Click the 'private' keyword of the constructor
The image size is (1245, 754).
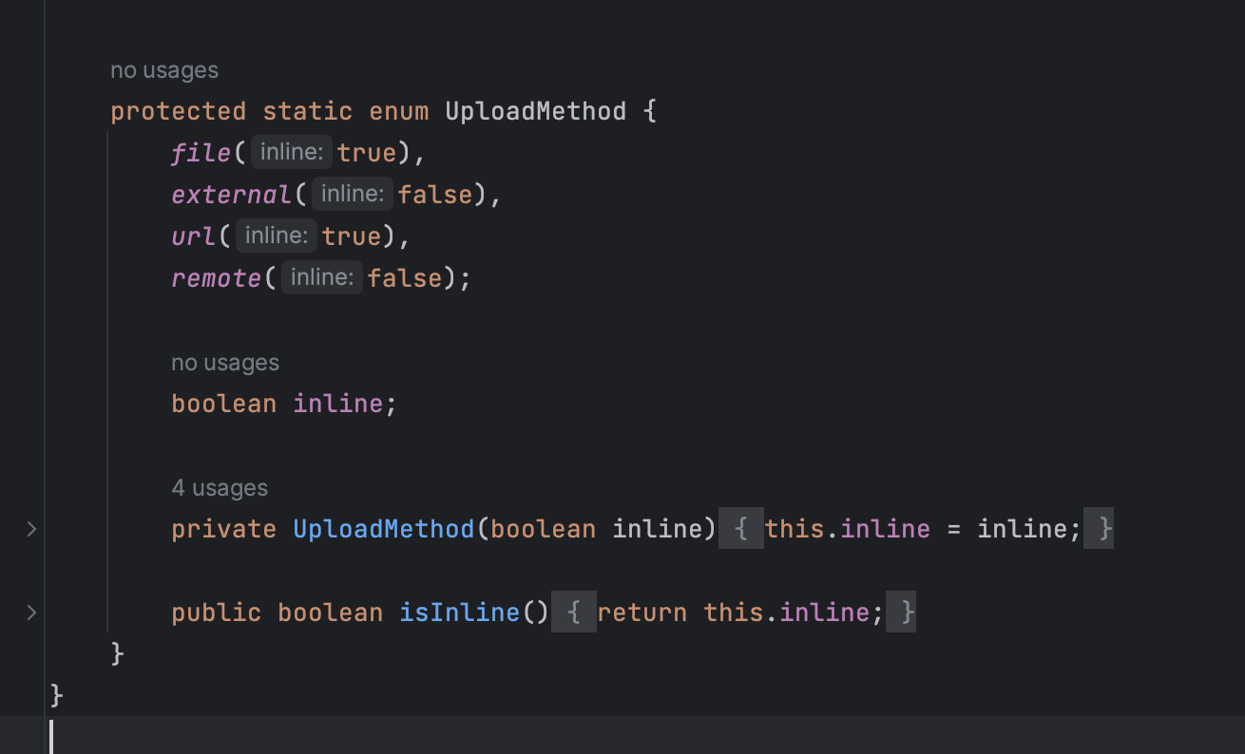224,529
